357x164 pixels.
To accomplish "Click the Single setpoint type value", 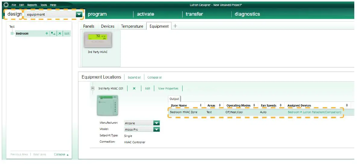I will (128, 136).
